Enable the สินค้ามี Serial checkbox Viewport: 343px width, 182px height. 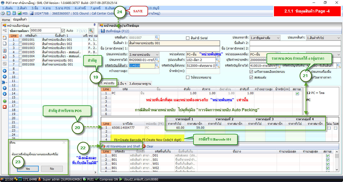point(188,38)
